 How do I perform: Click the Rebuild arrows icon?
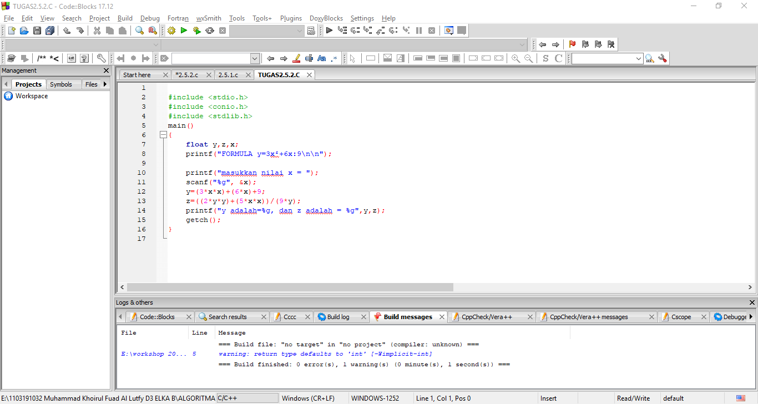pos(210,31)
